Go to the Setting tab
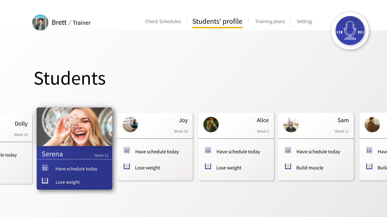The height and width of the screenshot is (217, 387). [304, 21]
